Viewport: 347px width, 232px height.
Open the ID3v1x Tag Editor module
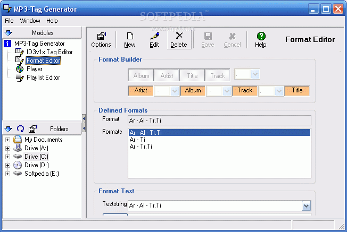[x=49, y=52]
